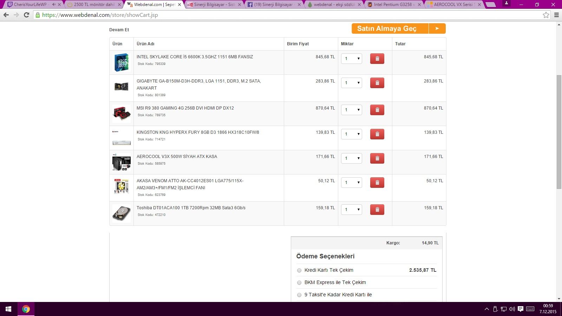Screen dimensions: 562x316
Task: Open the Toshiba DT01ACA100 1TB product link
Action: [191, 208]
